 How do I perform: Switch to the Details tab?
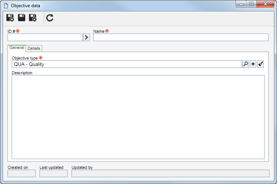[34, 48]
